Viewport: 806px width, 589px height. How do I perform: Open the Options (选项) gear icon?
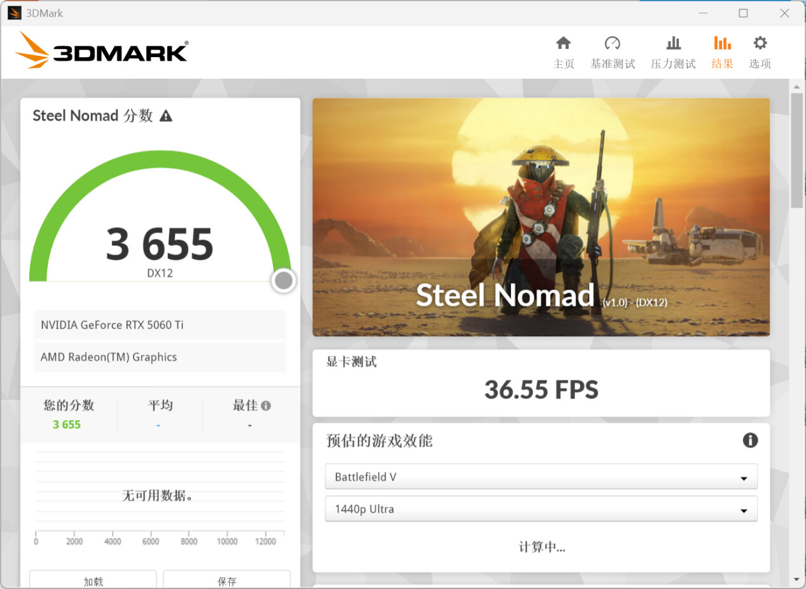[760, 43]
